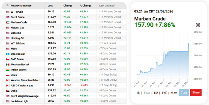Click the US flag icon beside WTI Midland
The width and height of the screenshot is (209, 105).
[x=8, y=43]
